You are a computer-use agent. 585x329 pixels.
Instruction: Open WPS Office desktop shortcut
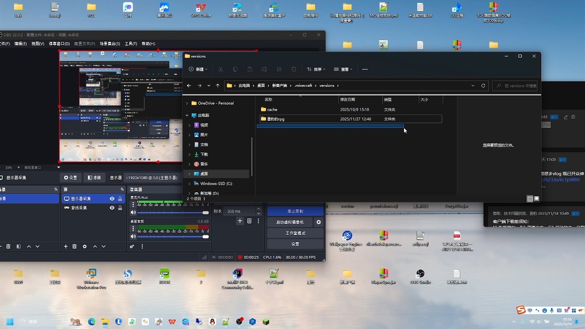201,10
